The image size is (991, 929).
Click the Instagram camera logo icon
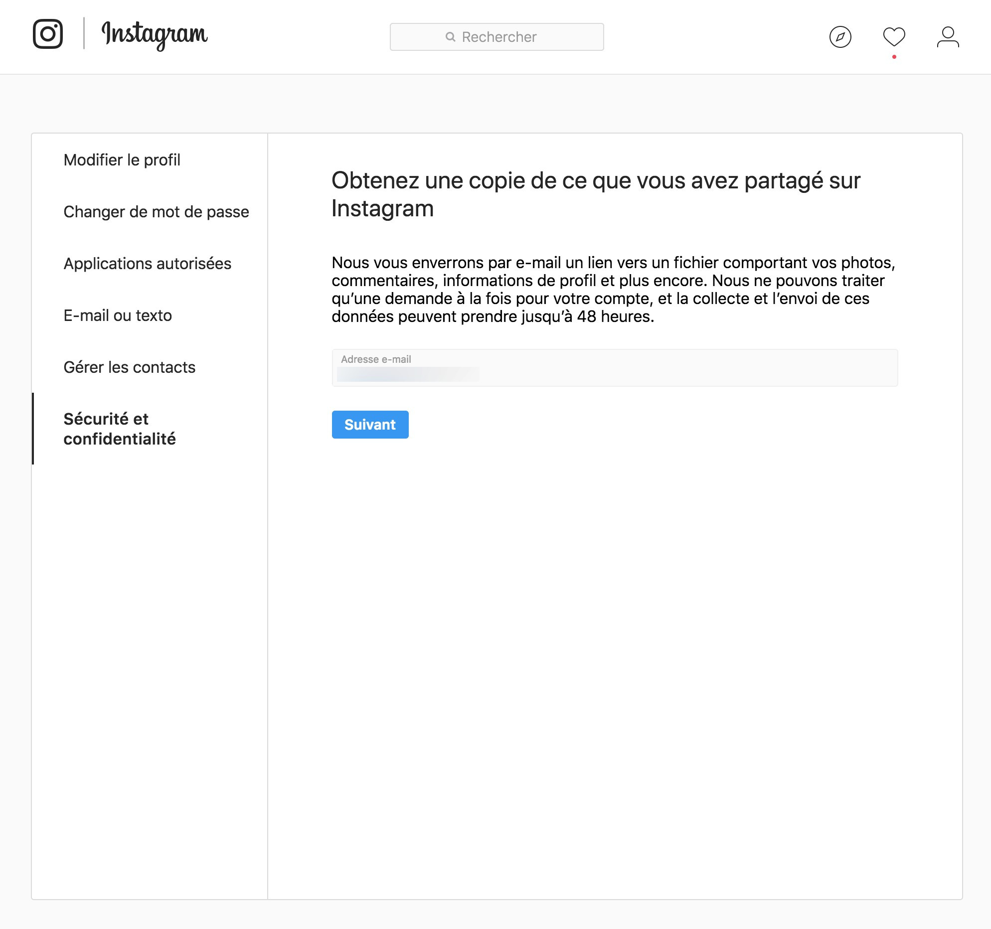(48, 34)
